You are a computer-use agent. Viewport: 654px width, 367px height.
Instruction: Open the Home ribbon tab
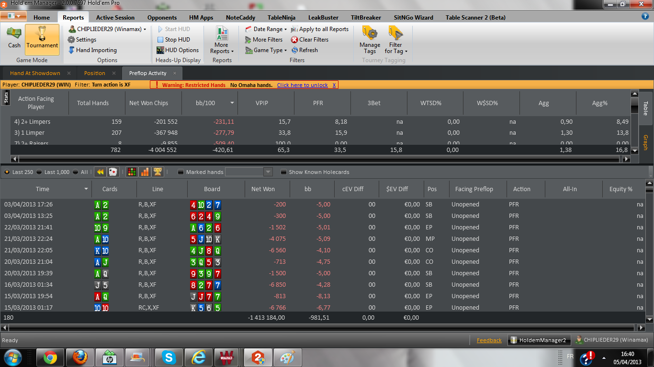coord(42,18)
